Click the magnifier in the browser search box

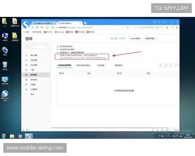pos(162,27)
